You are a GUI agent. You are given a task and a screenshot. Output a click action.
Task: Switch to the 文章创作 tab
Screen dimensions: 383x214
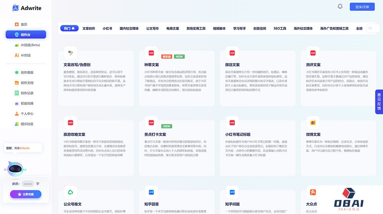(89, 29)
